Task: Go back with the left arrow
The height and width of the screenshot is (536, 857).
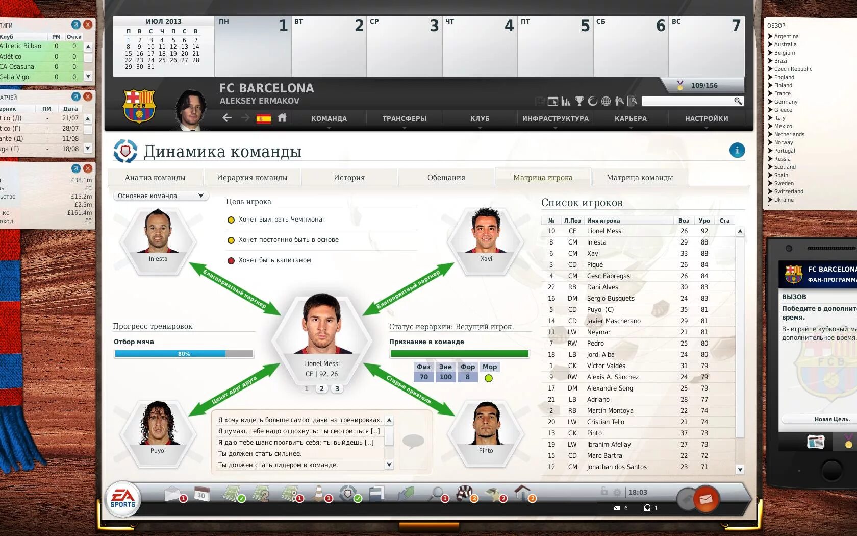Action: tap(227, 118)
